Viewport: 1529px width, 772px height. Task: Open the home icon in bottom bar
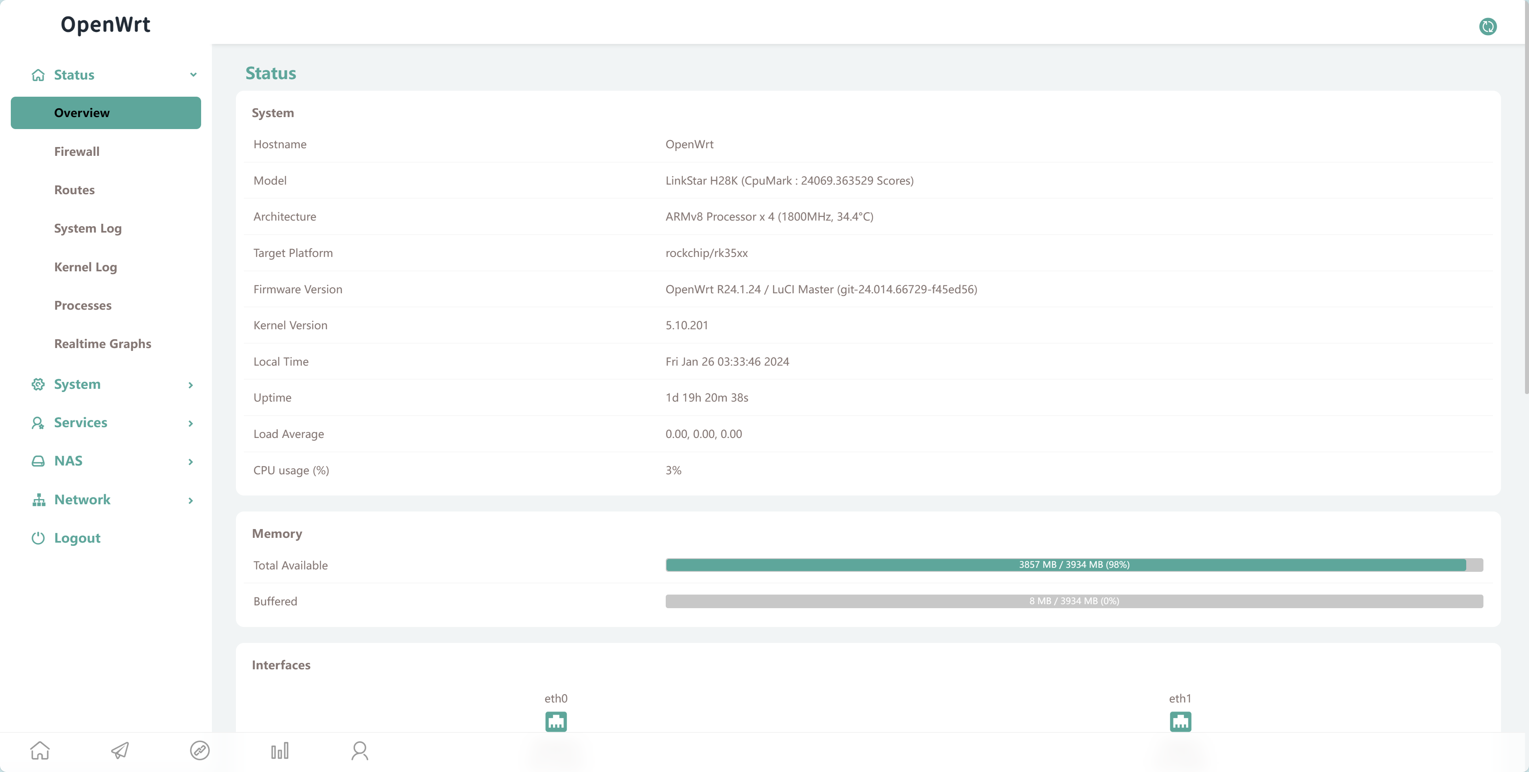pos(40,751)
